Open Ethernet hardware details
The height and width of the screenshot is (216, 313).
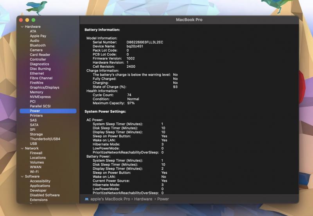pos(37,73)
